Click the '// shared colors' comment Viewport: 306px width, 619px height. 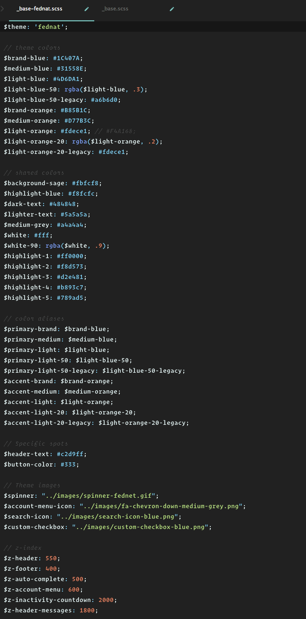pos(34,173)
